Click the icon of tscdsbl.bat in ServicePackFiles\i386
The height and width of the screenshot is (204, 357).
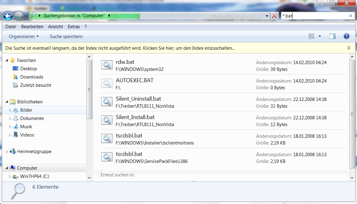click(x=107, y=157)
